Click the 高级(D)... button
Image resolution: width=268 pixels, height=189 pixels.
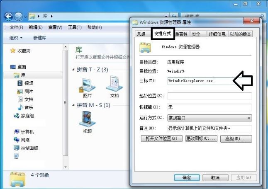click(x=236, y=138)
